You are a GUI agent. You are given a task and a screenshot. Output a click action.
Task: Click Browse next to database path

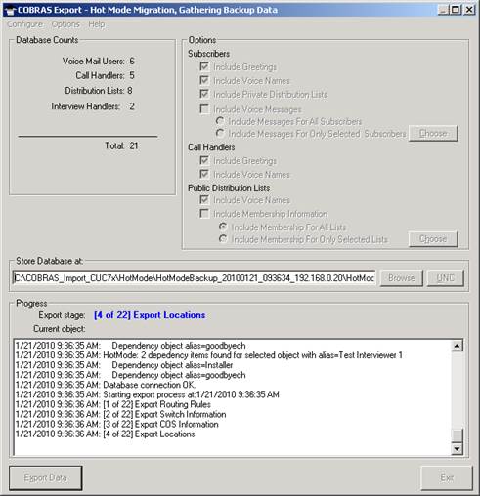click(402, 278)
